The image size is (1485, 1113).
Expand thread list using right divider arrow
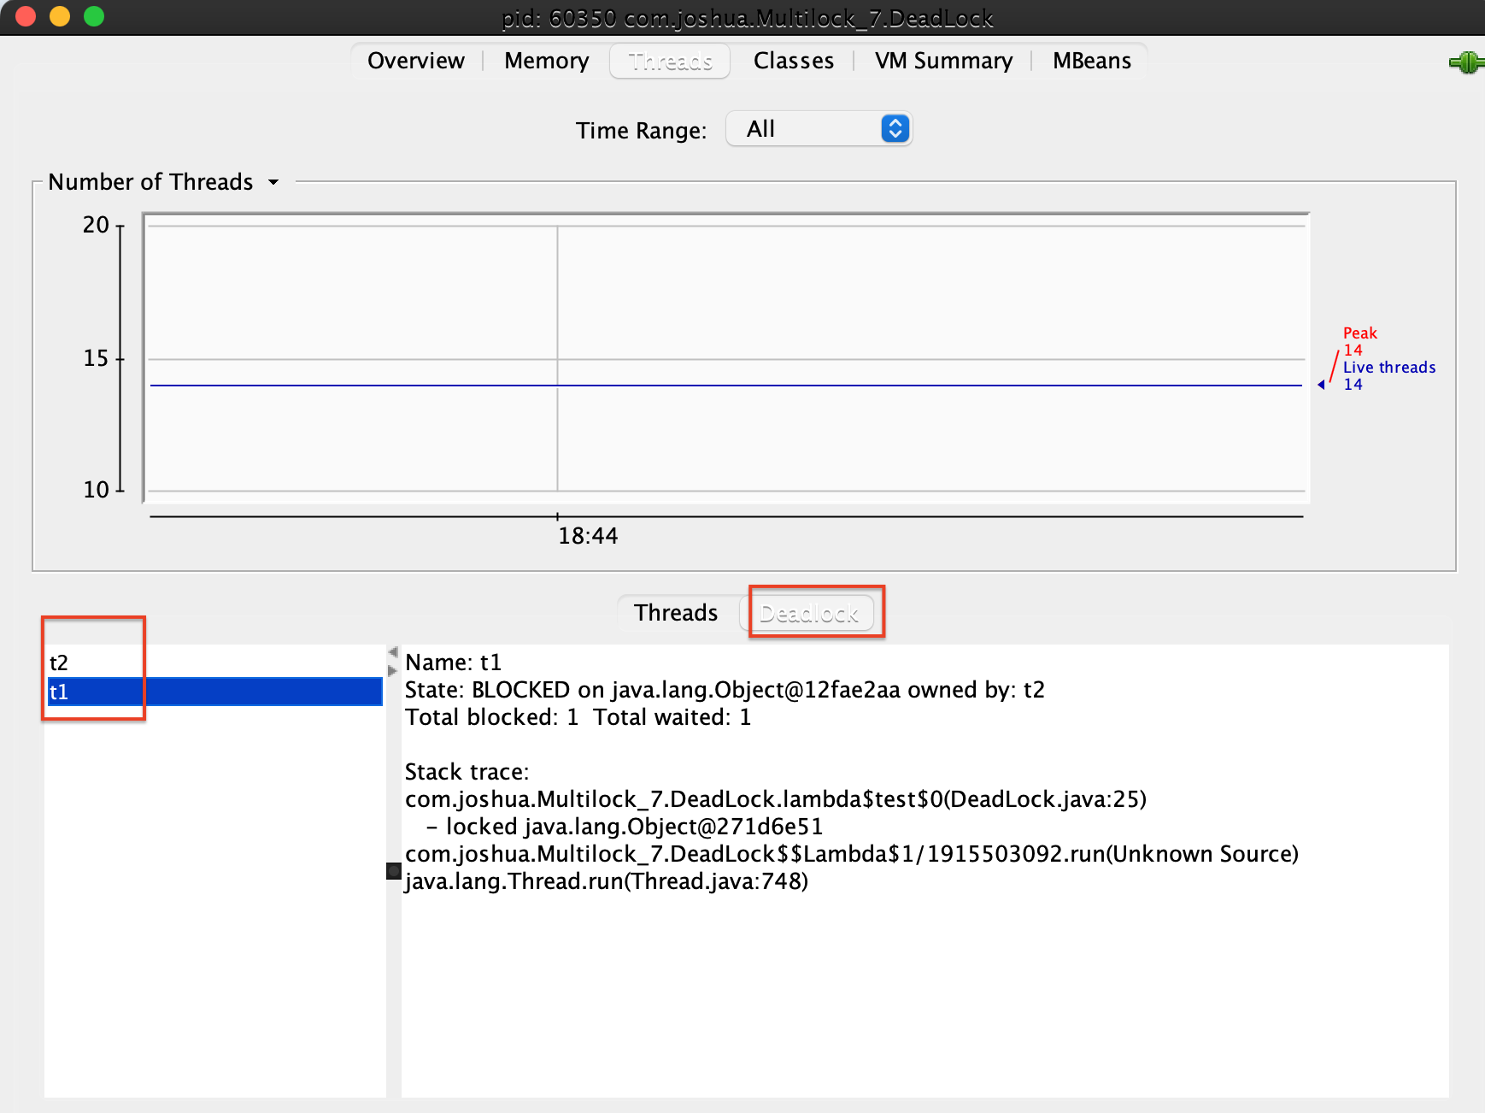coord(393,671)
